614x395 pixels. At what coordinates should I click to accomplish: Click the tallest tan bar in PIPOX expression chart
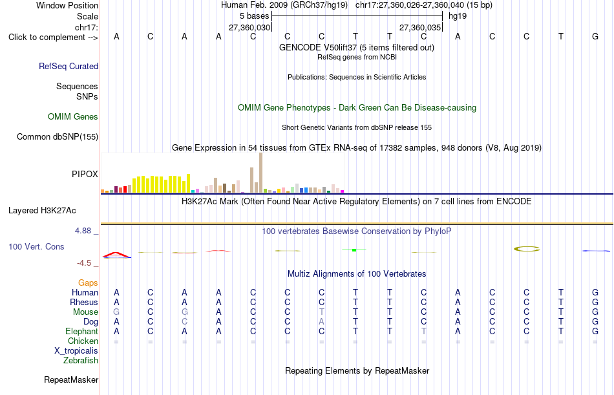(261, 173)
